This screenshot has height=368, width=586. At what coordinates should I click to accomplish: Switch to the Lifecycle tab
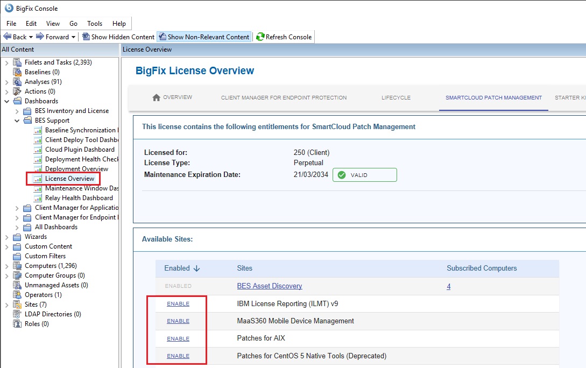tap(396, 97)
